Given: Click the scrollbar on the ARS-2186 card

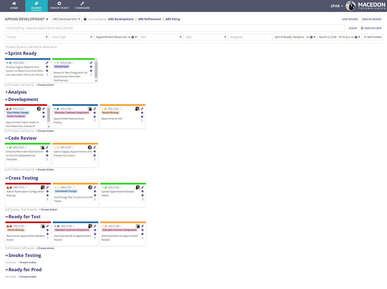Looking at the screenshot, I should coord(96,70).
